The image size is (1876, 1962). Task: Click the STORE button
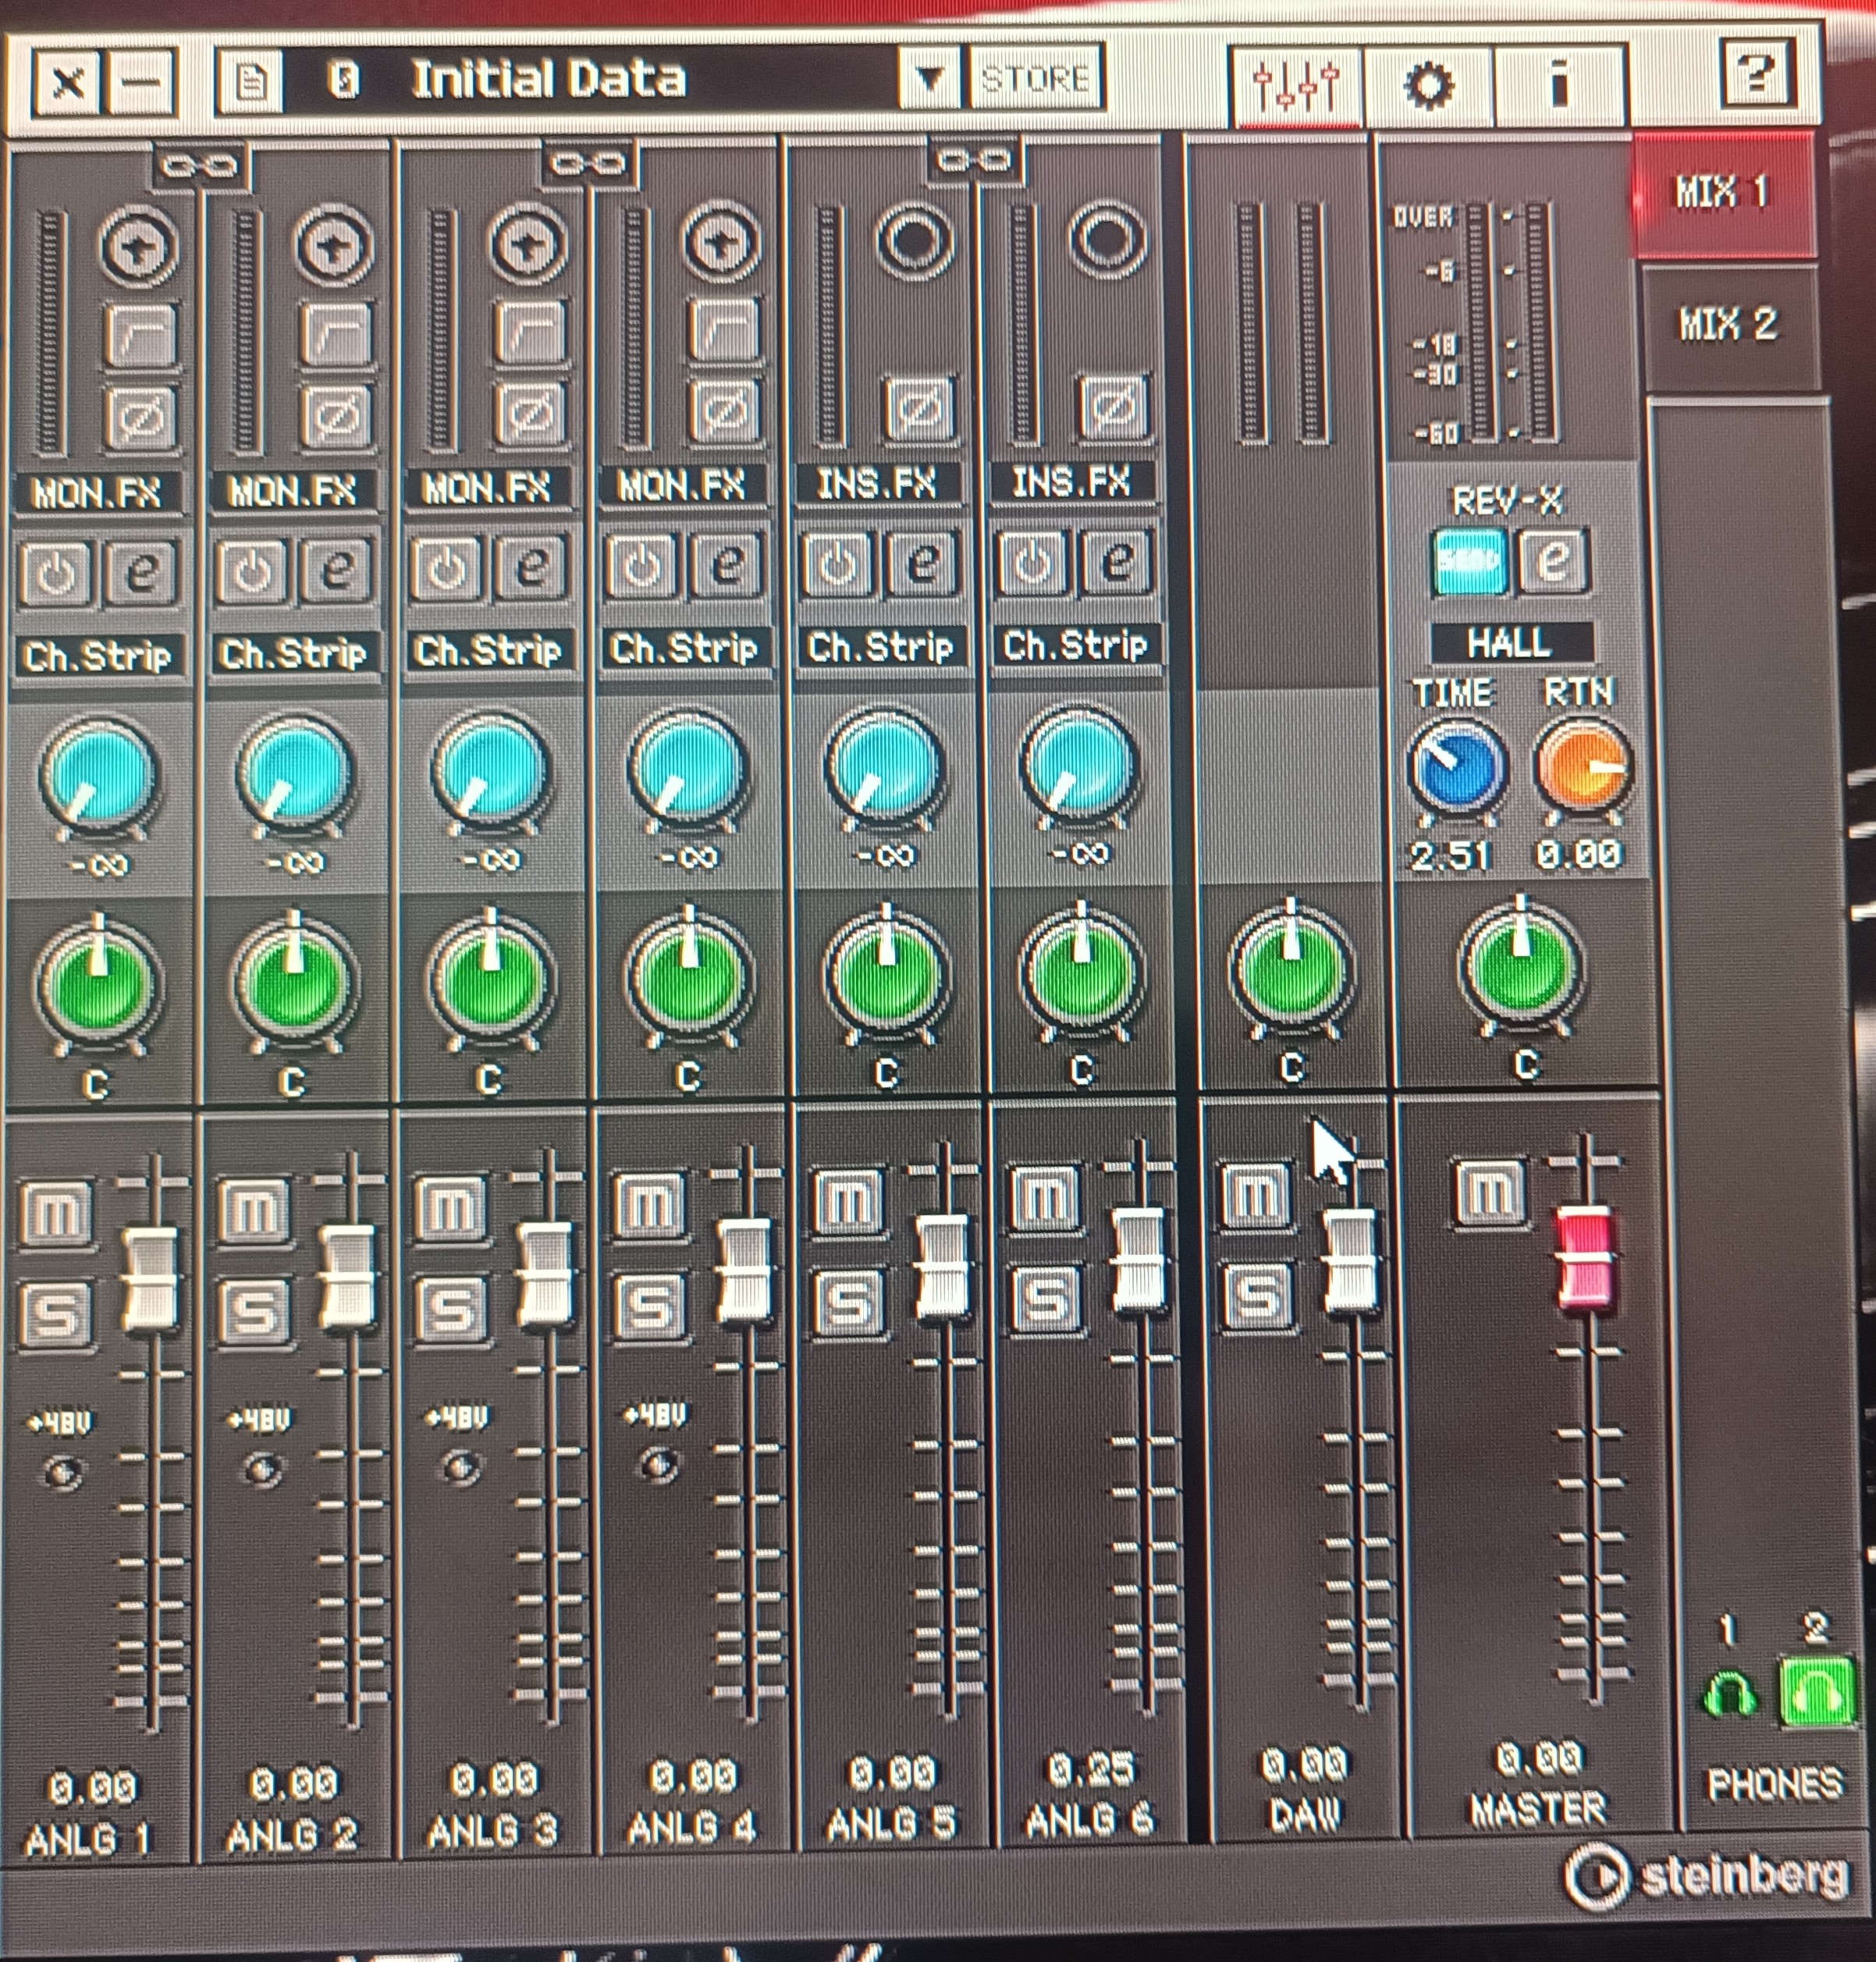tap(1035, 78)
